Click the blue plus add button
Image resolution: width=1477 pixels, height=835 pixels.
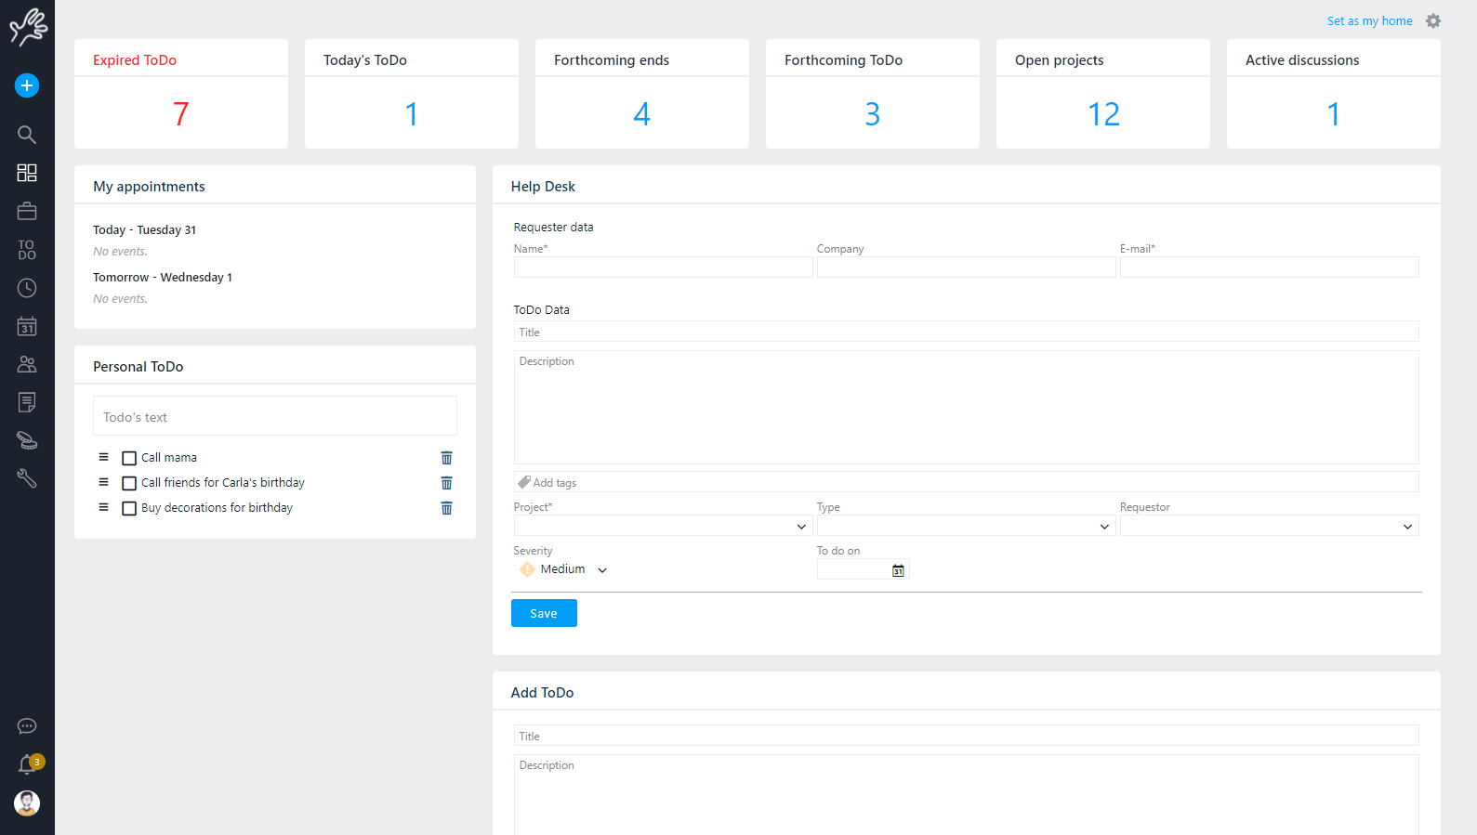27,85
